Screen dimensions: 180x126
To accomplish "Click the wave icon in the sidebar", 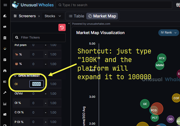I will coord(5,16).
